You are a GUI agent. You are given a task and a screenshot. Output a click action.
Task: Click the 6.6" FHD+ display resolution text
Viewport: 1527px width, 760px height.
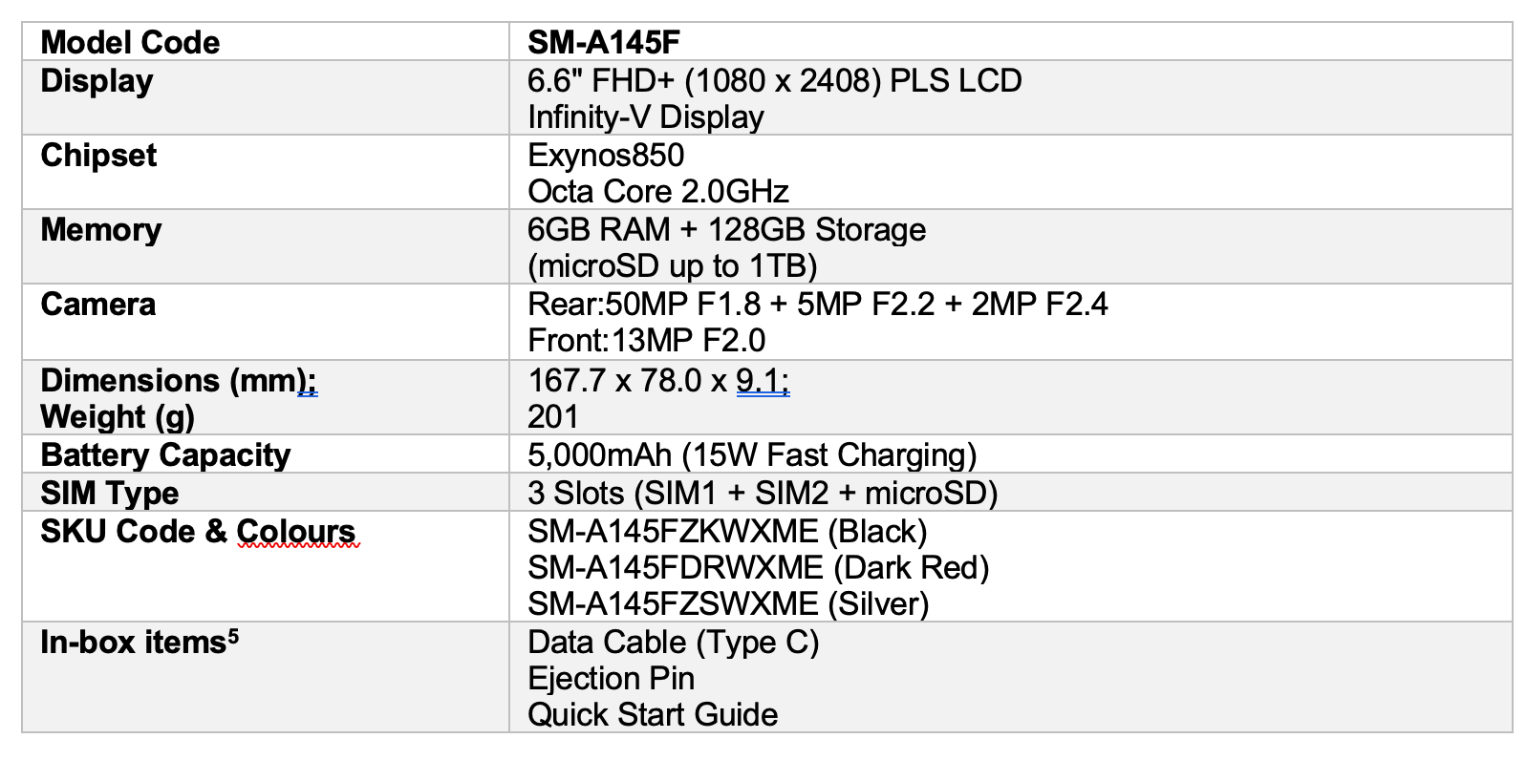(774, 80)
